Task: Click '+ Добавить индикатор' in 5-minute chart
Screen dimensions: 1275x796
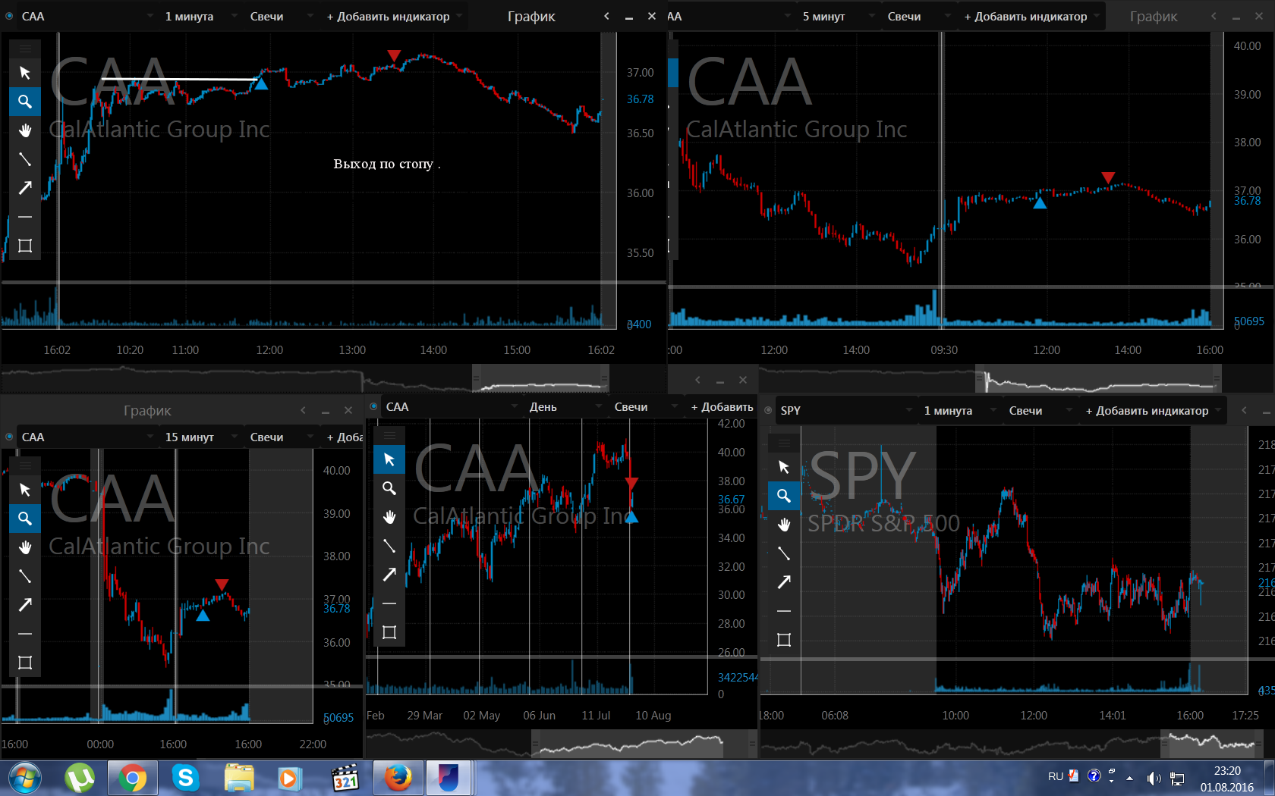Action: (x=1031, y=16)
